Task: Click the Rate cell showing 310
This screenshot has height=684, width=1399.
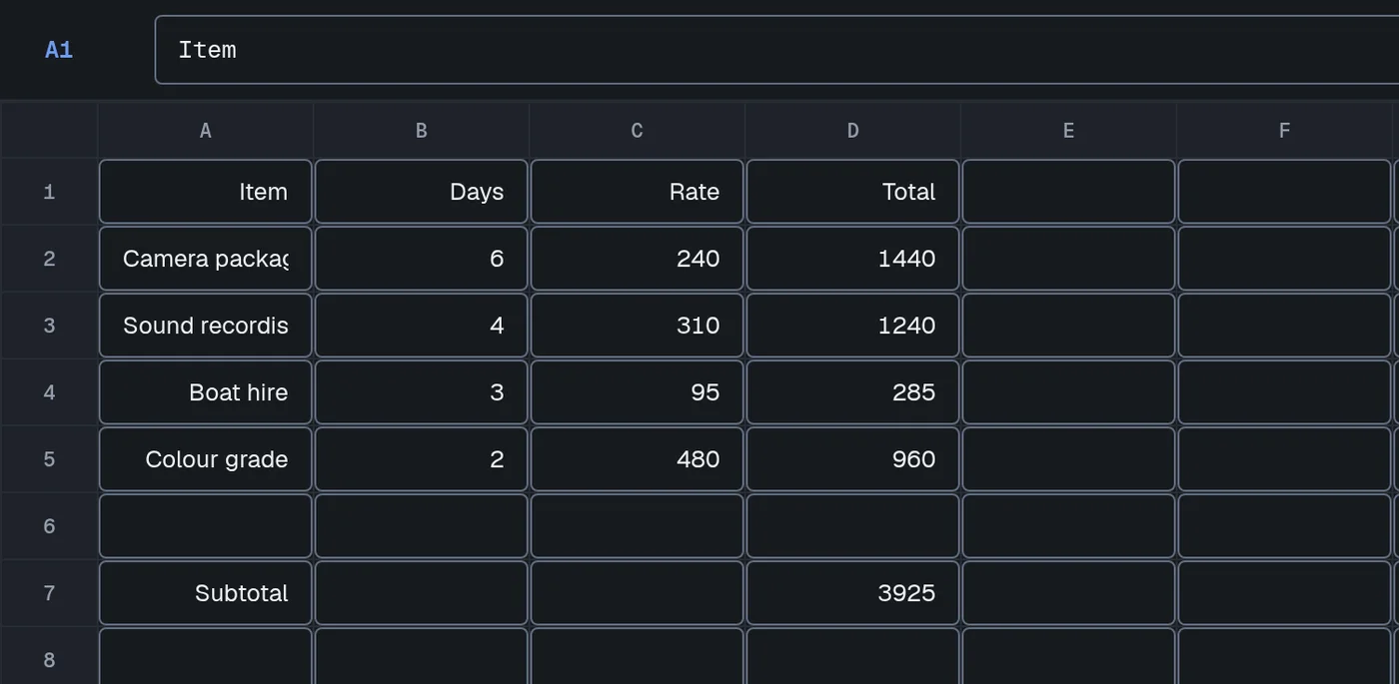Action: [x=638, y=326]
